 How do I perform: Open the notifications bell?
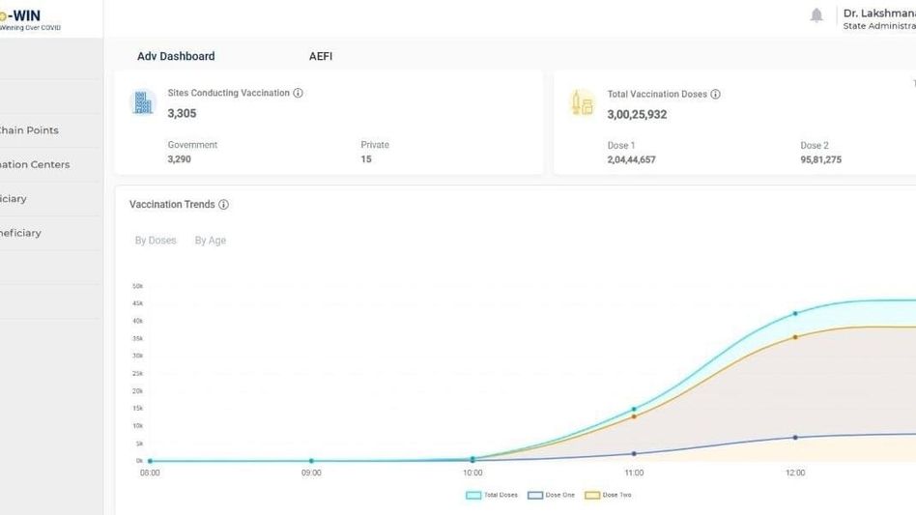tap(816, 15)
